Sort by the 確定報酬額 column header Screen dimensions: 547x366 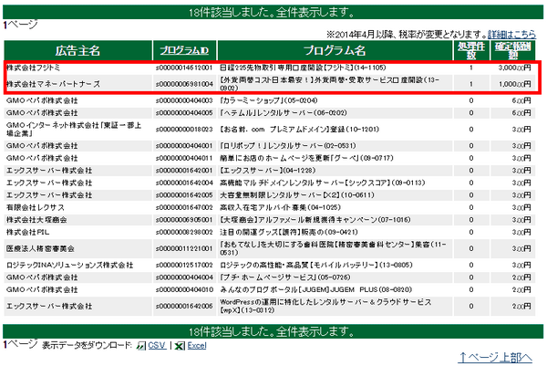point(512,50)
